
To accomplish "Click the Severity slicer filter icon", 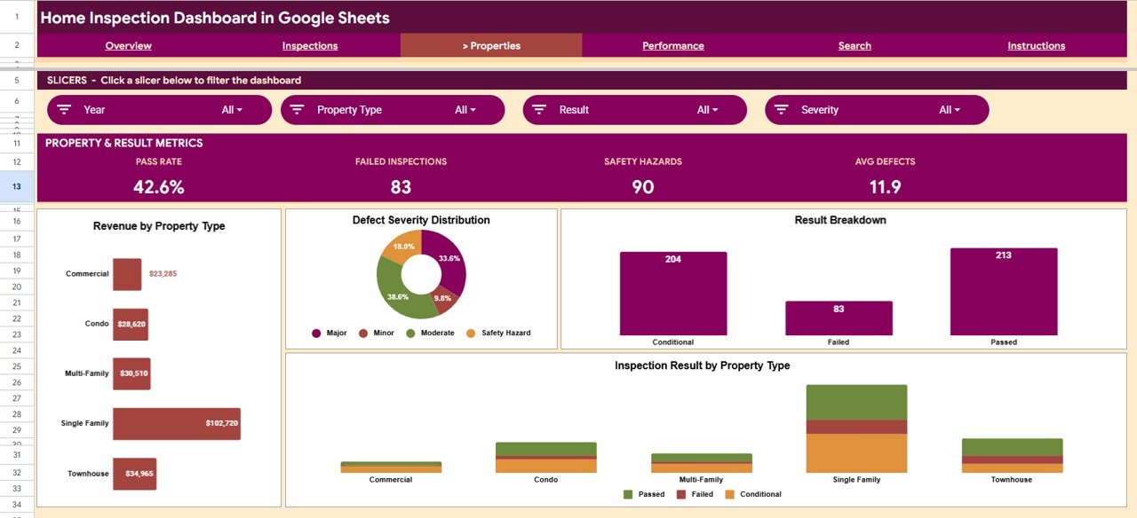I will click(782, 110).
